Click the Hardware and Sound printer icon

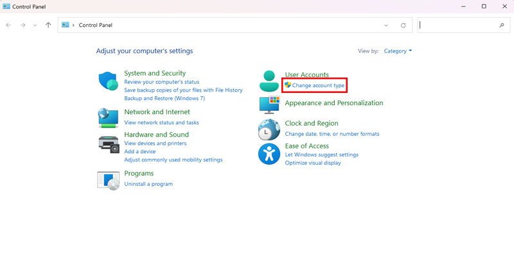(x=108, y=143)
